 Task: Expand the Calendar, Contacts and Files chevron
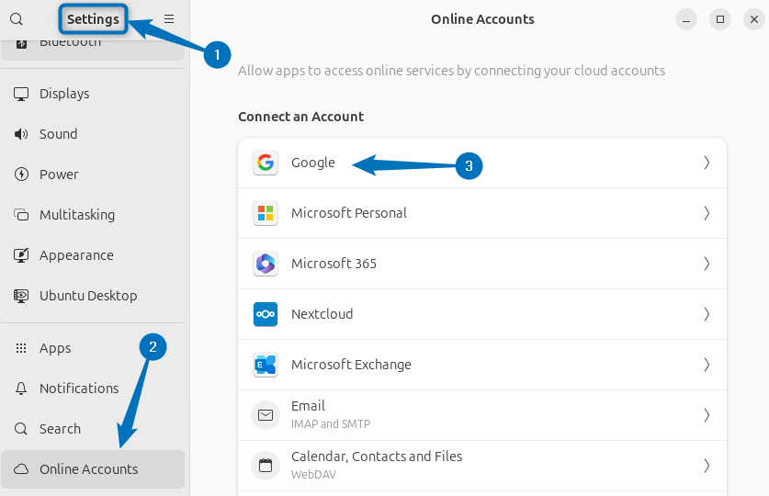707,465
